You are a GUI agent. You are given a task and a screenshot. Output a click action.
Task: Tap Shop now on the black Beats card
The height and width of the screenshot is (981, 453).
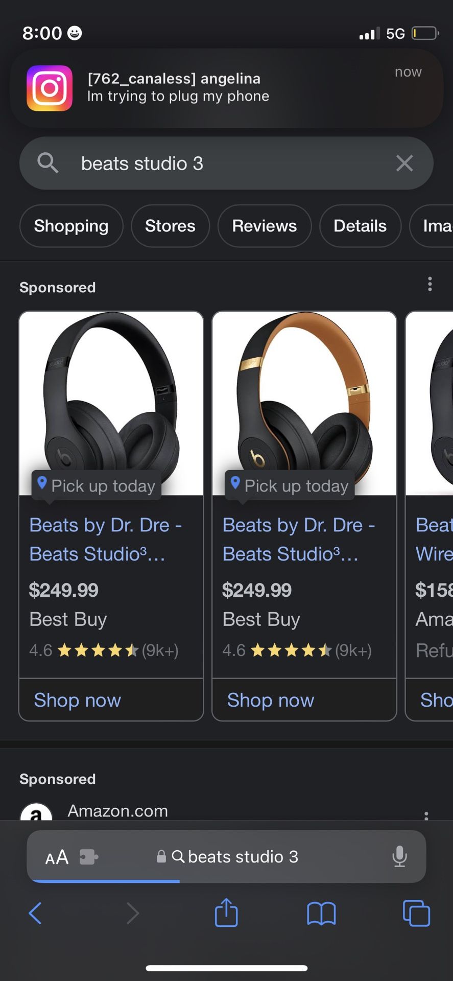tap(77, 700)
